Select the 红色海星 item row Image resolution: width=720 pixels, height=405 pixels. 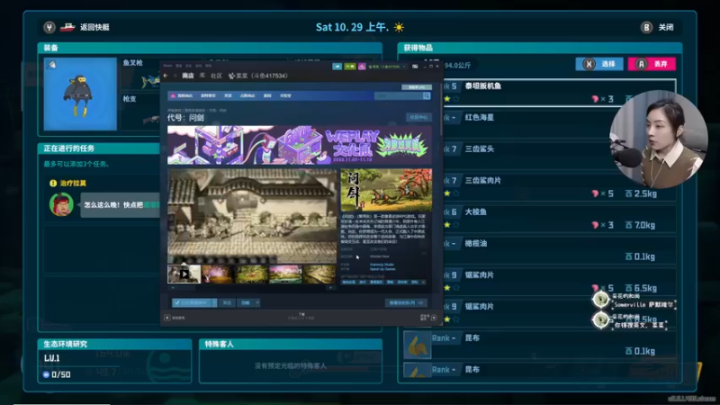[539, 124]
